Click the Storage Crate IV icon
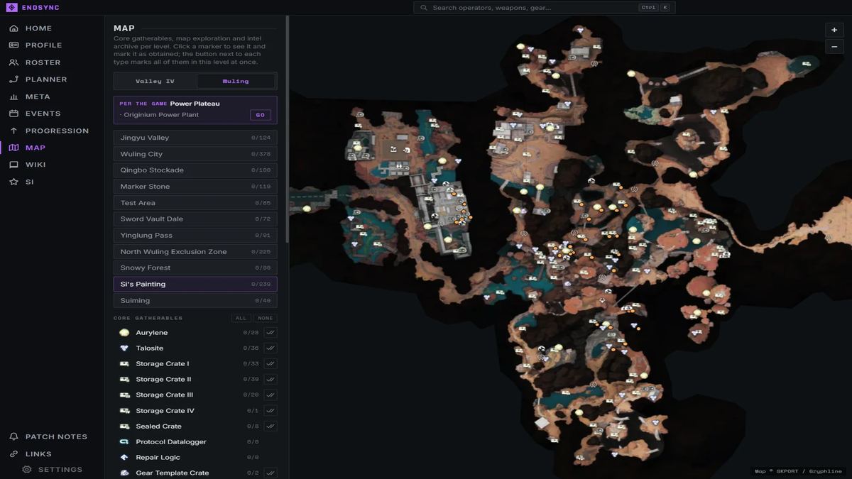This screenshot has width=852, height=479. (x=124, y=410)
